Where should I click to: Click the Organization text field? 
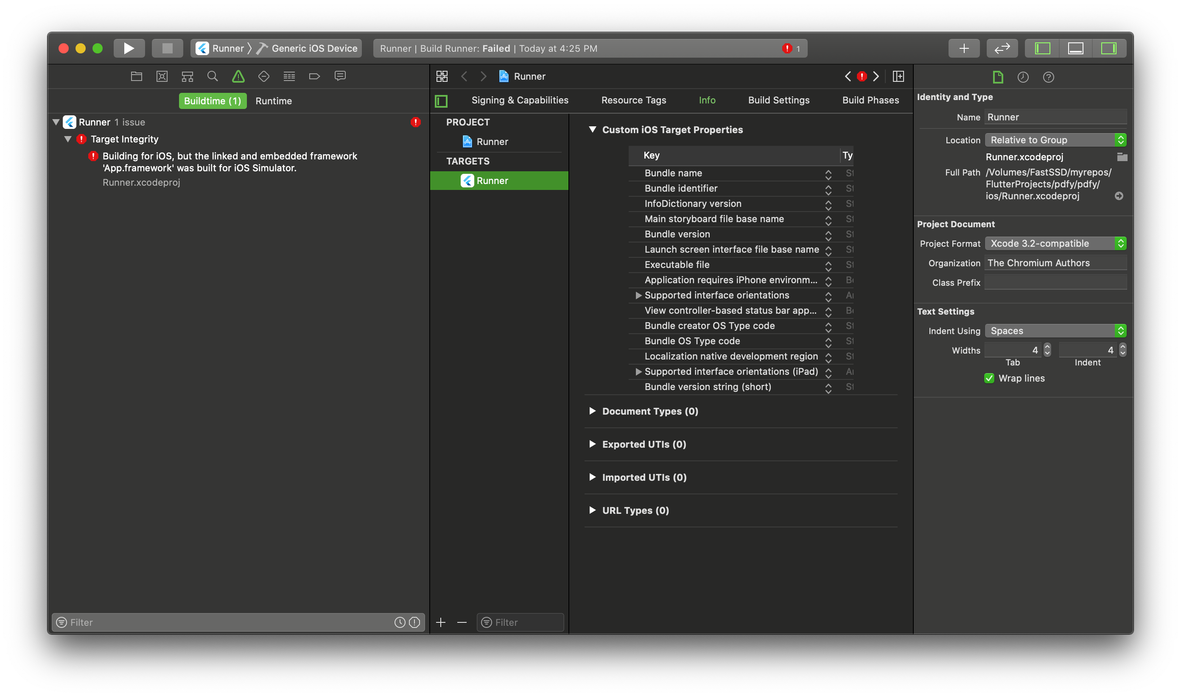click(x=1055, y=263)
